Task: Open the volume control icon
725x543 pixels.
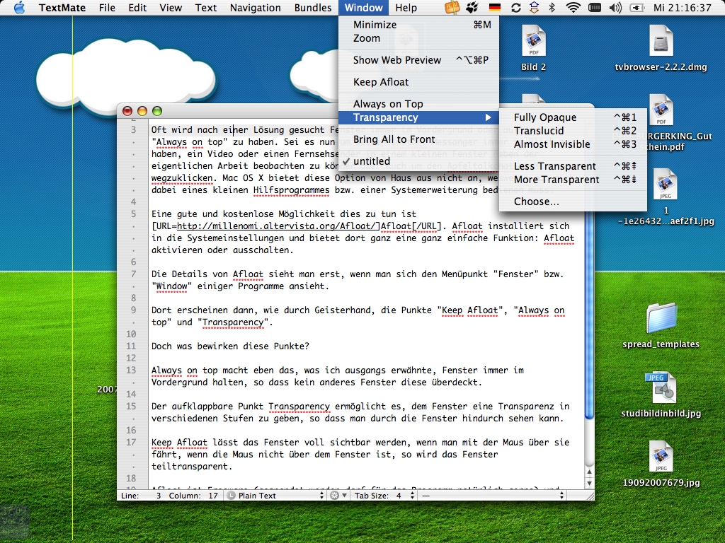Action: tap(615, 7)
